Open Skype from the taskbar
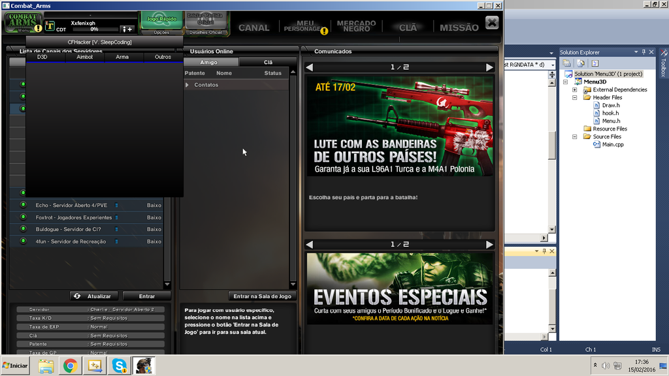669x376 pixels. click(119, 366)
